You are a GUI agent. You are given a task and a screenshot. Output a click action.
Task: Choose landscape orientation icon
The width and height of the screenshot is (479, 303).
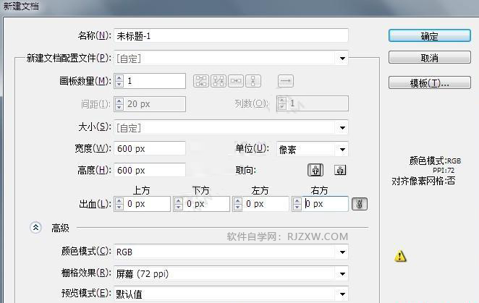click(340, 170)
